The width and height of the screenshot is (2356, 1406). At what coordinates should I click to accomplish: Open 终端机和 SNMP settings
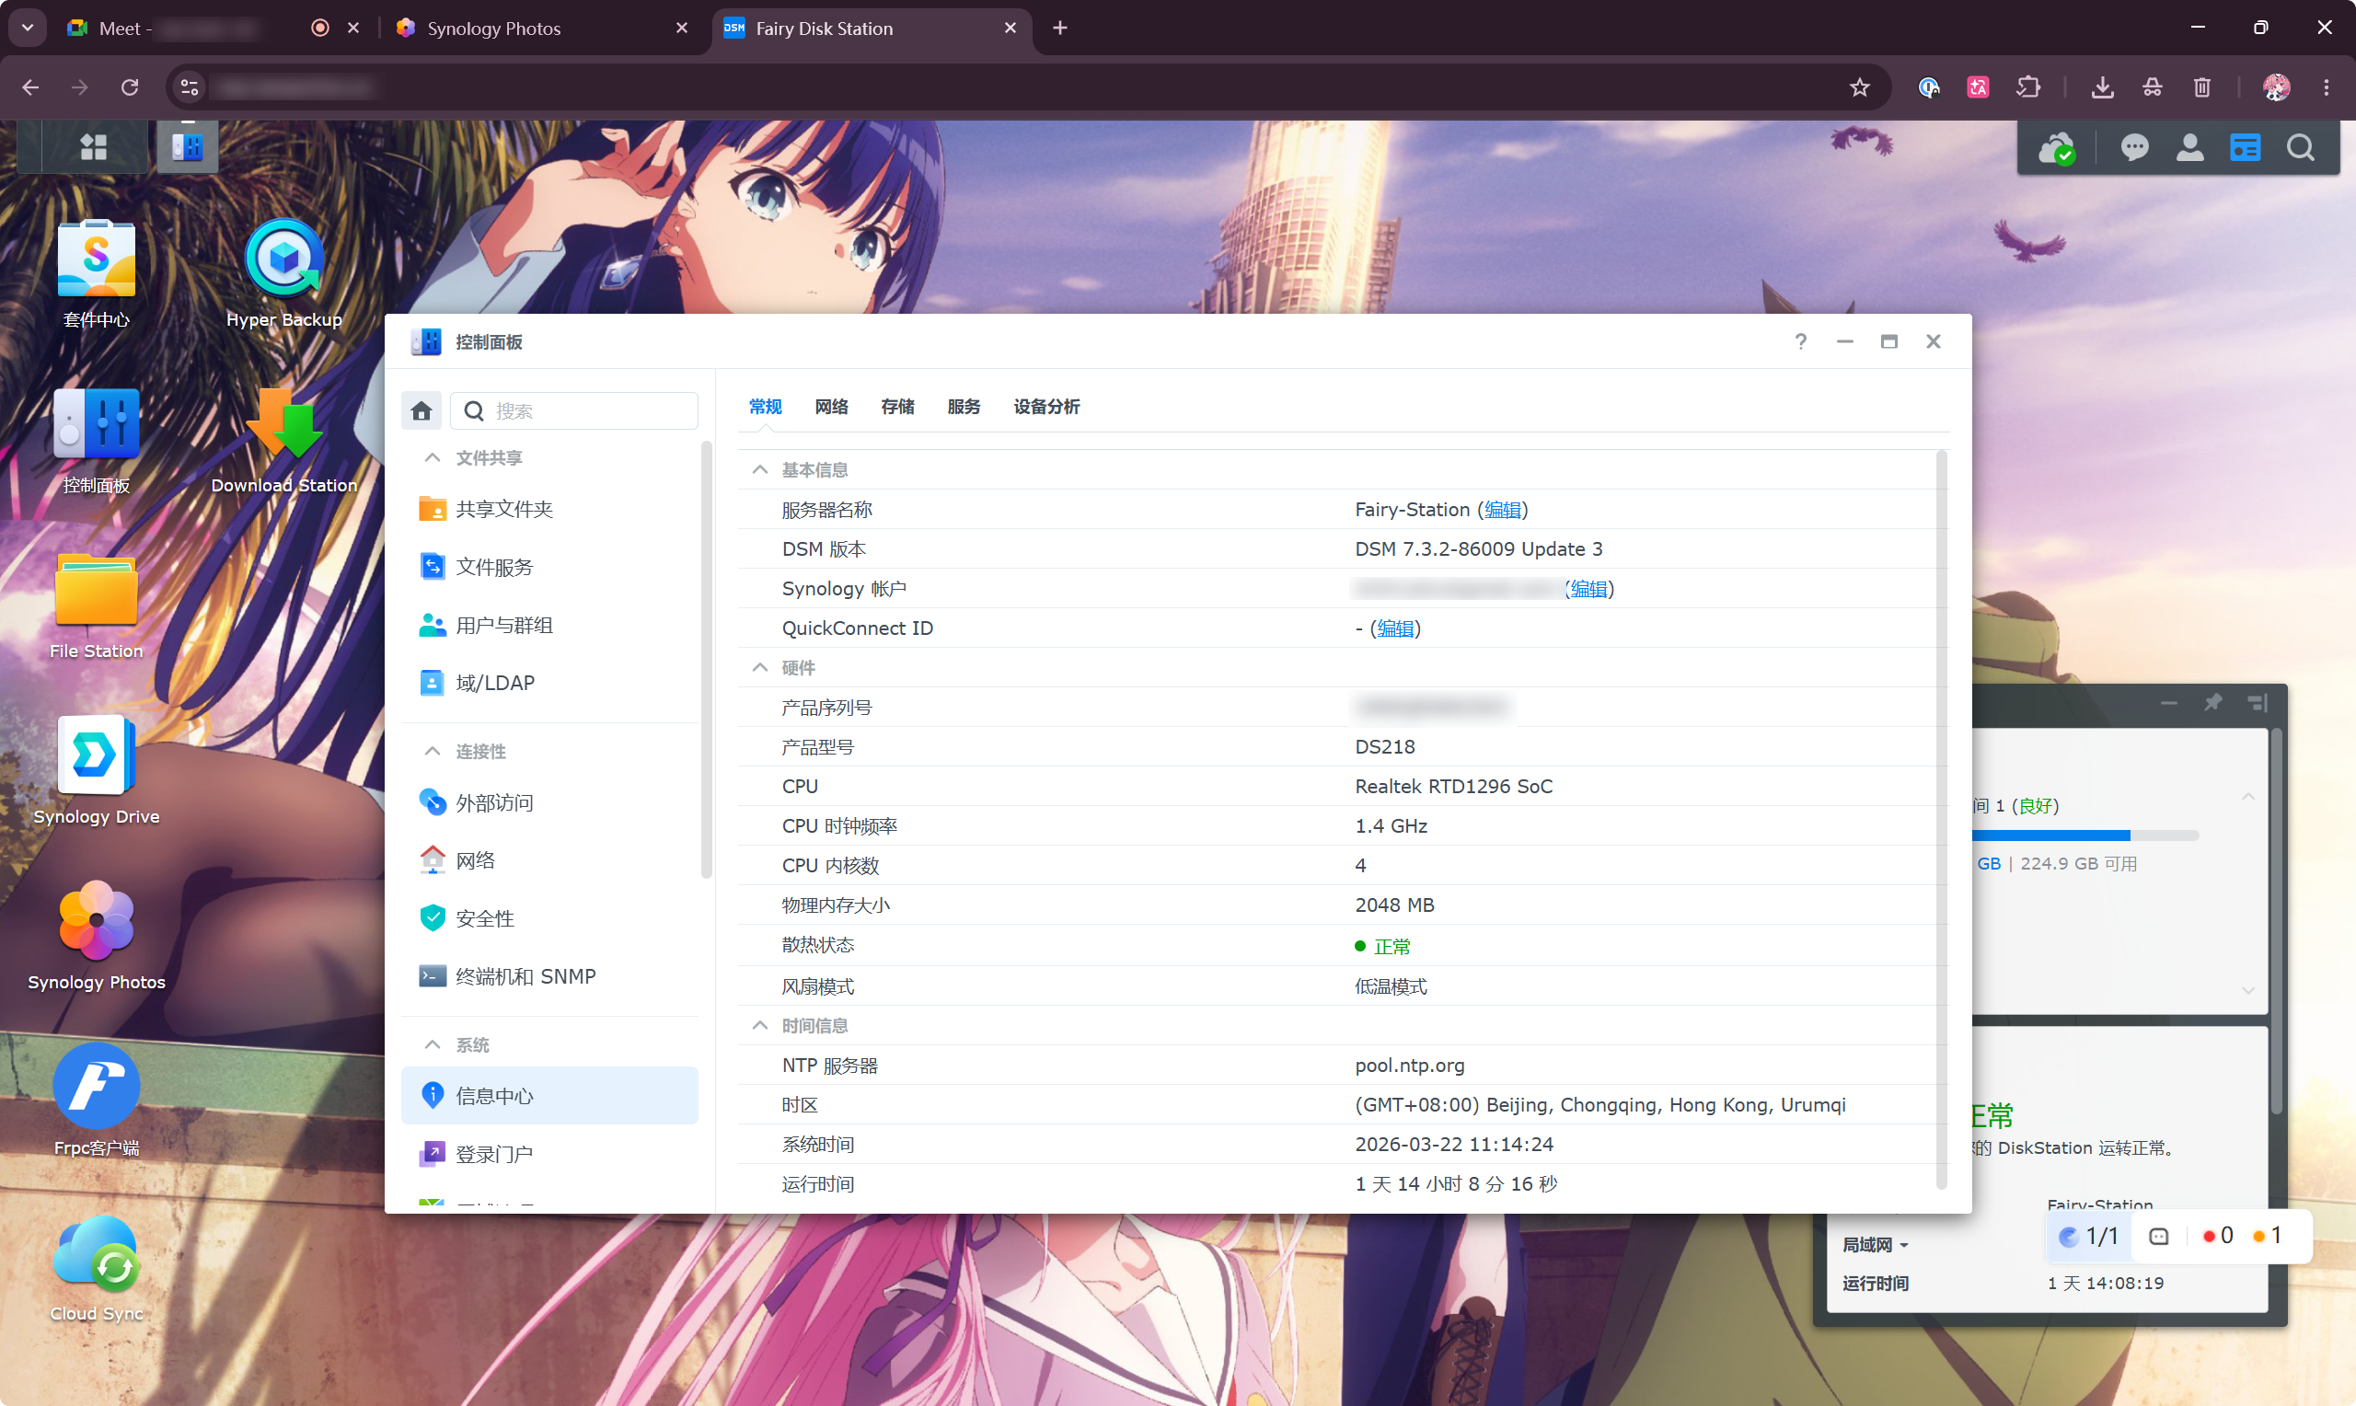click(x=525, y=975)
